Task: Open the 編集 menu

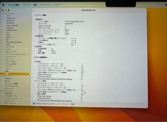Action: pyautogui.click(x=35, y=5)
